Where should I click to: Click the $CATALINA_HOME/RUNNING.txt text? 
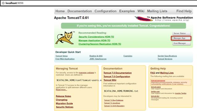coord(121,91)
